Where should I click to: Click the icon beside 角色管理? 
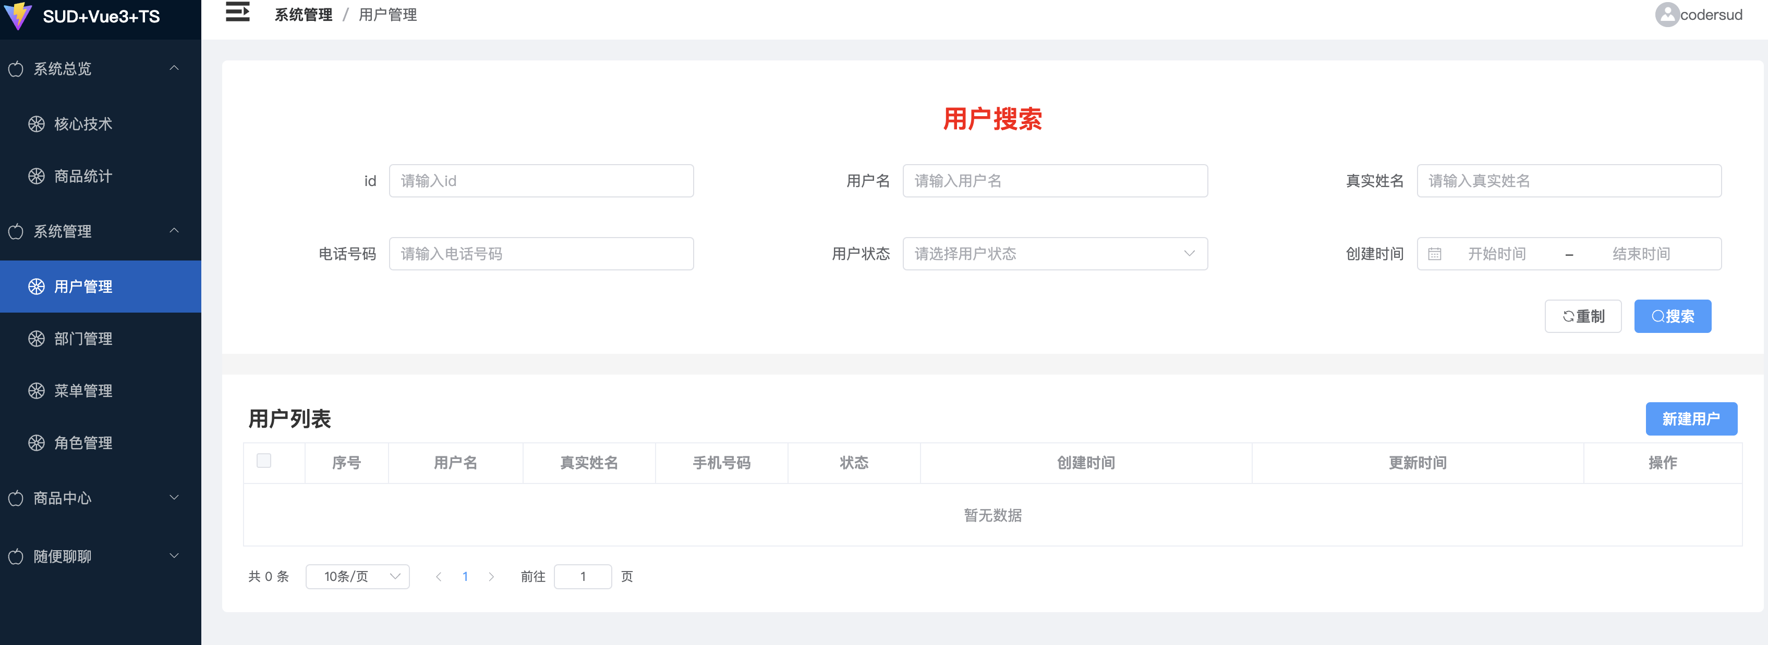pos(37,443)
